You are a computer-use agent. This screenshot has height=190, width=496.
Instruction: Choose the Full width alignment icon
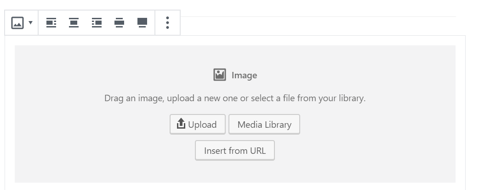(x=142, y=23)
